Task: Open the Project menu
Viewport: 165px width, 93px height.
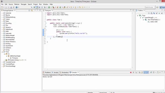Action: pos(36,4)
